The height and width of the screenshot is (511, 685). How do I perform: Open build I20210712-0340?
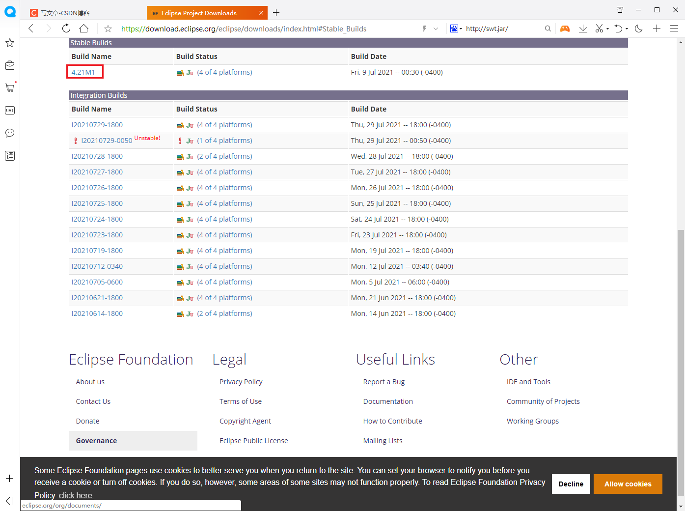(x=97, y=266)
